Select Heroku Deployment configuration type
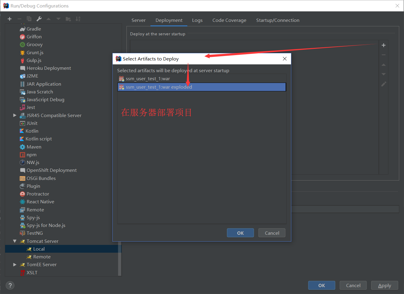 (45, 68)
